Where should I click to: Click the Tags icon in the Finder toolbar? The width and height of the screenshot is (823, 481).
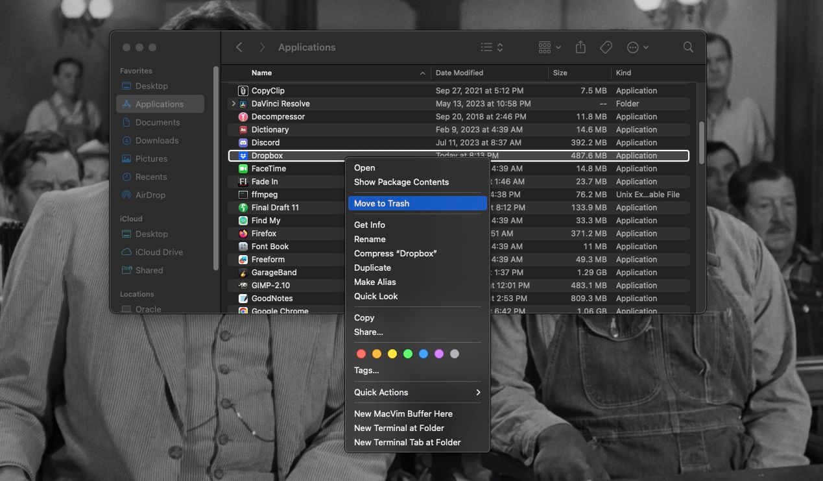coord(606,47)
